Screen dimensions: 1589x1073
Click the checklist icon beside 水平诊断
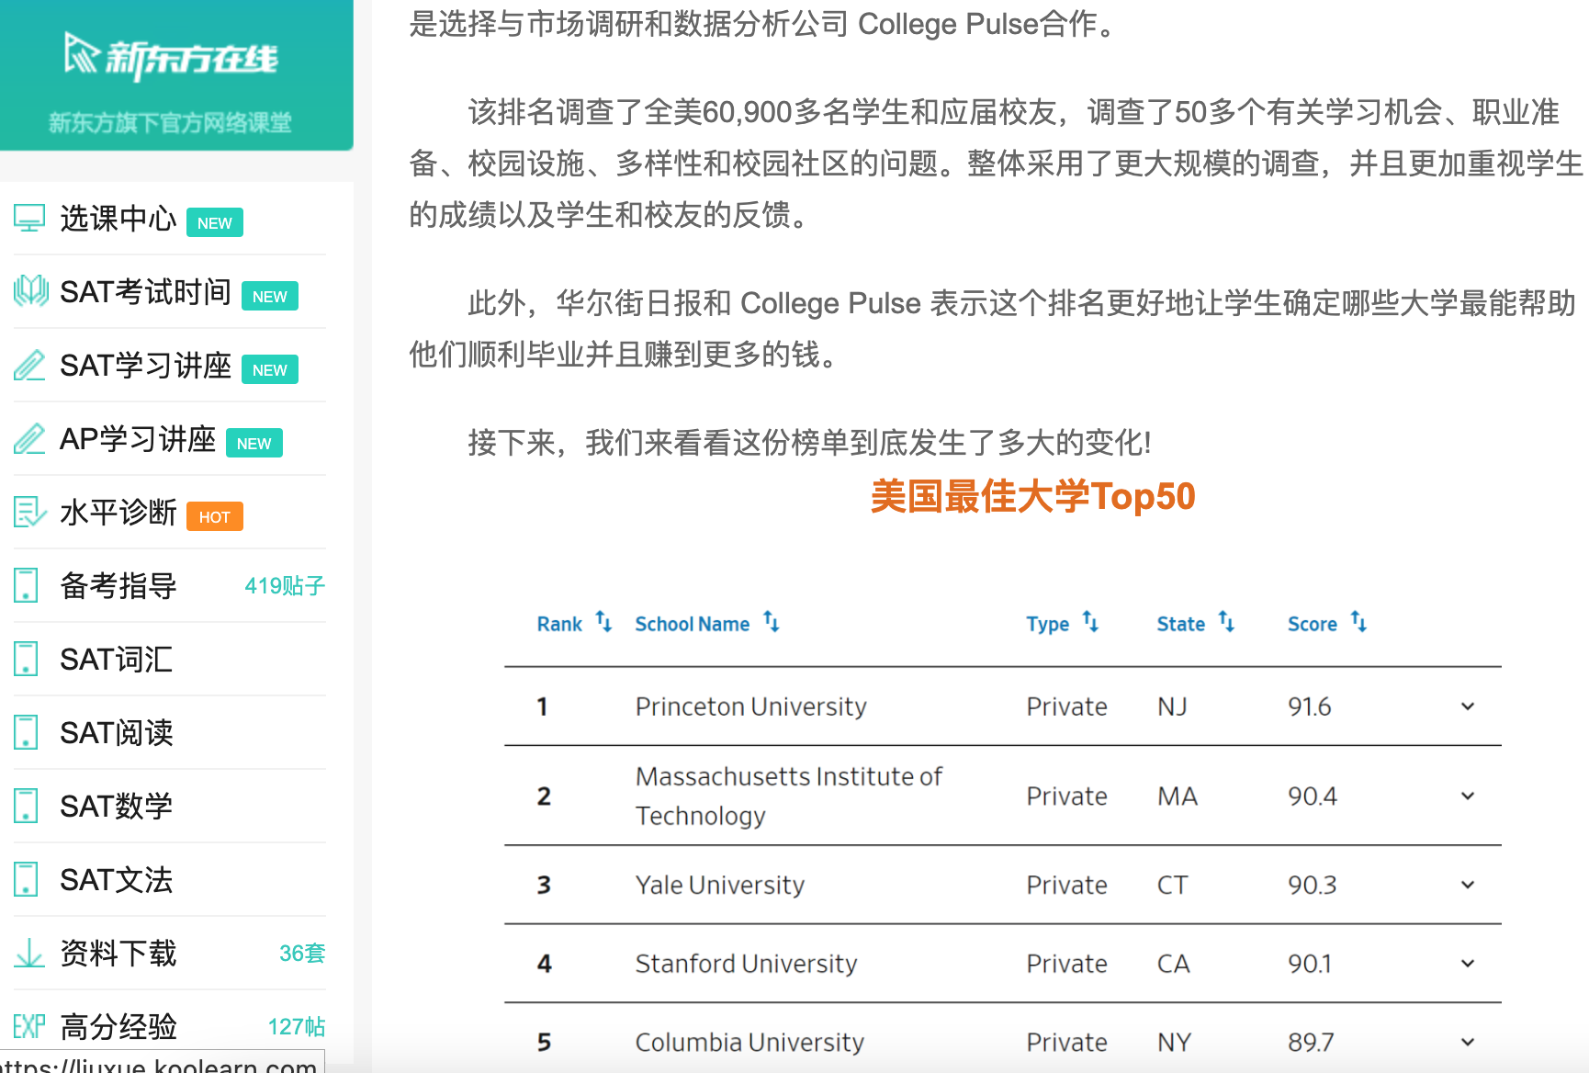click(x=29, y=512)
